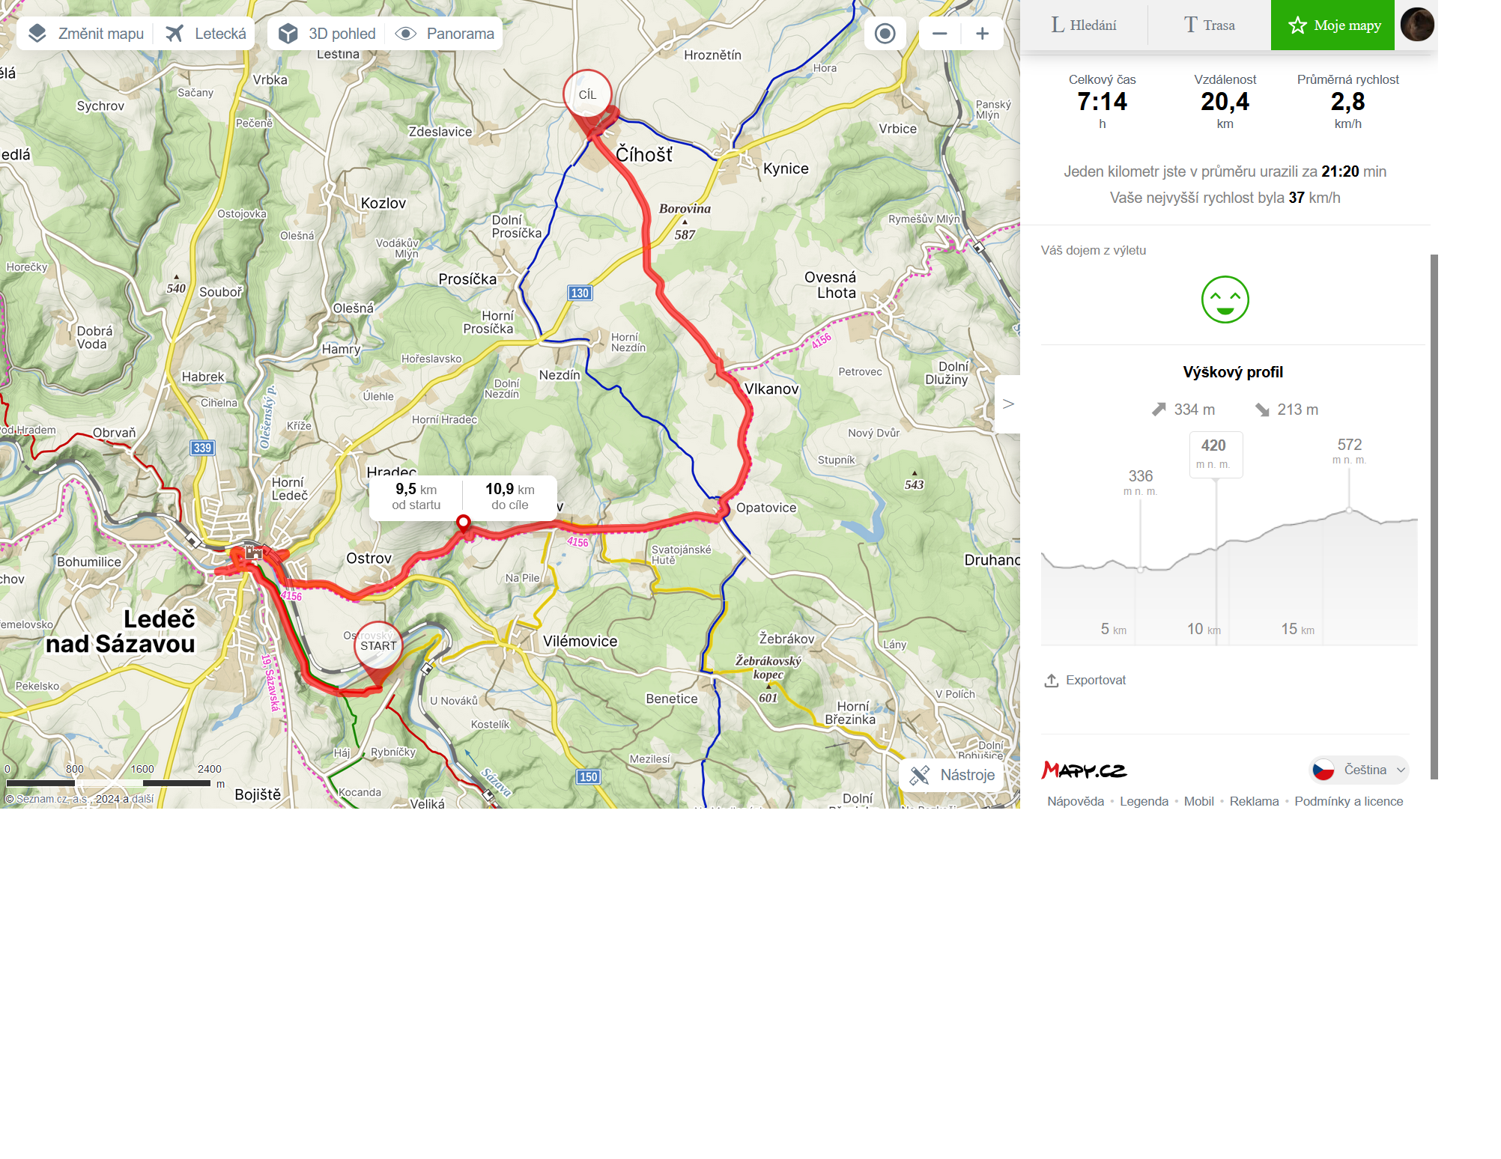The height and width of the screenshot is (1159, 1501).
Task: Open the Čeština language dropdown
Action: (1359, 770)
